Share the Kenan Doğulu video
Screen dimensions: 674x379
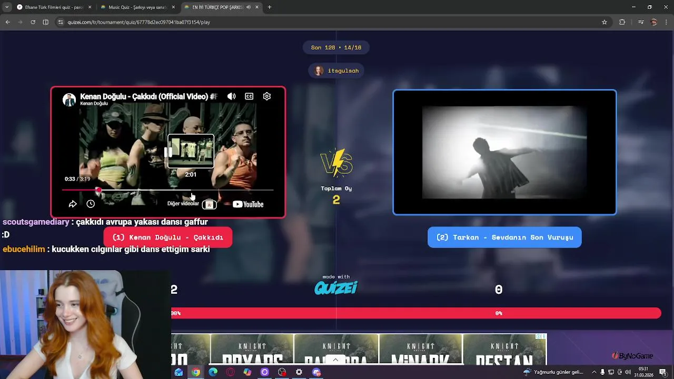(x=73, y=204)
